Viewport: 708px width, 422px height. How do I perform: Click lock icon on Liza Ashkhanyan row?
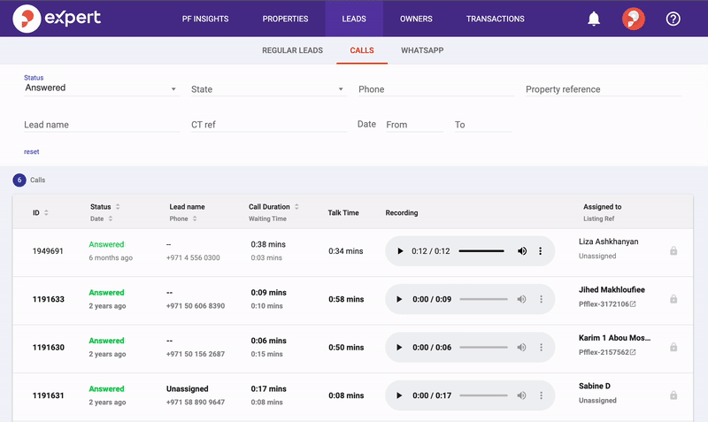[x=673, y=251]
